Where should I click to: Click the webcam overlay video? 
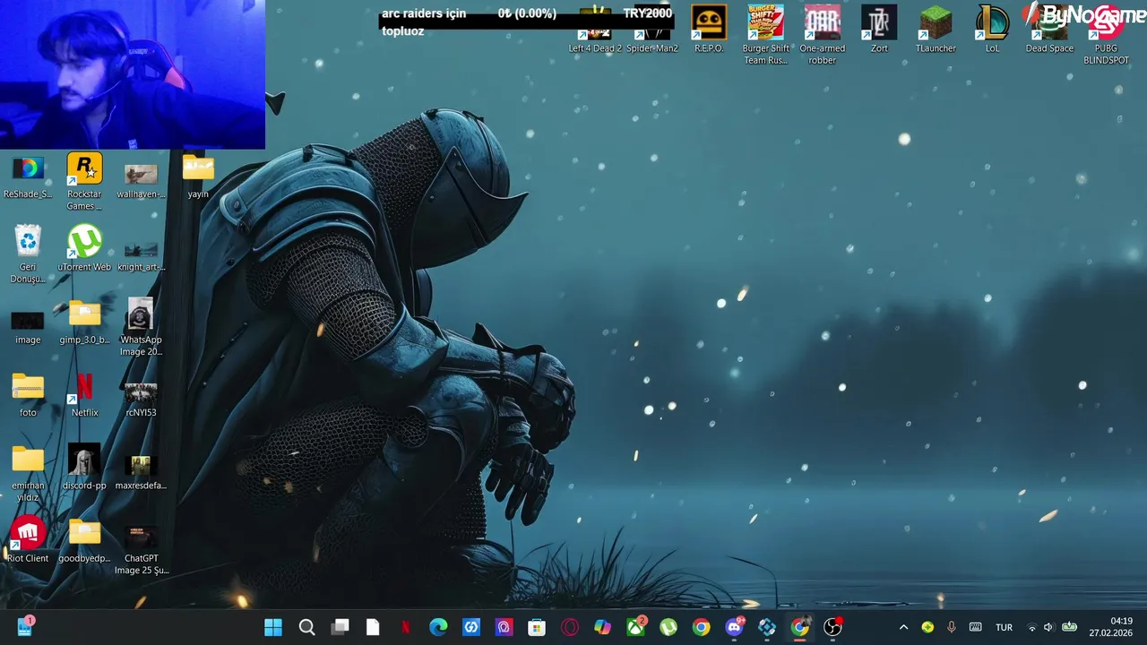pos(133,74)
